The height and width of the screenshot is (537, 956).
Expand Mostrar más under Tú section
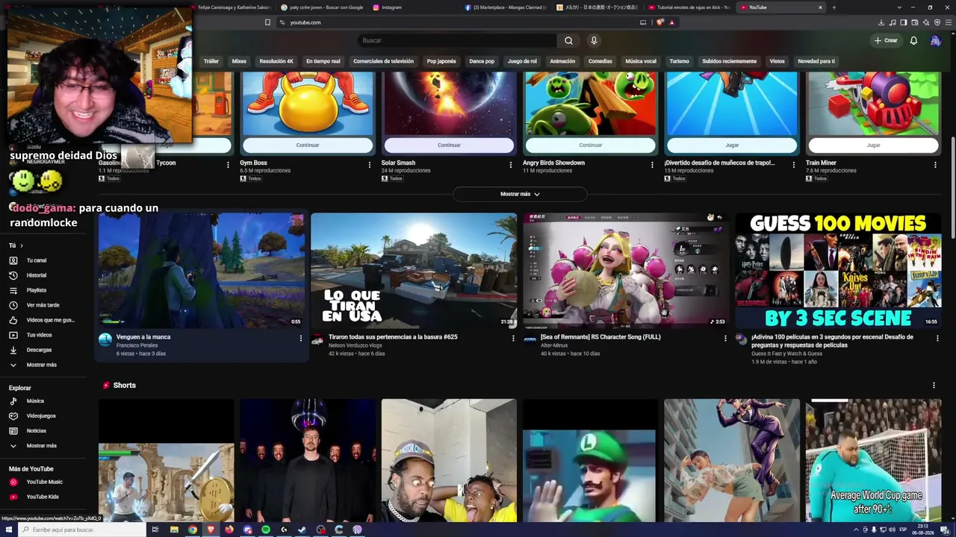click(x=41, y=365)
